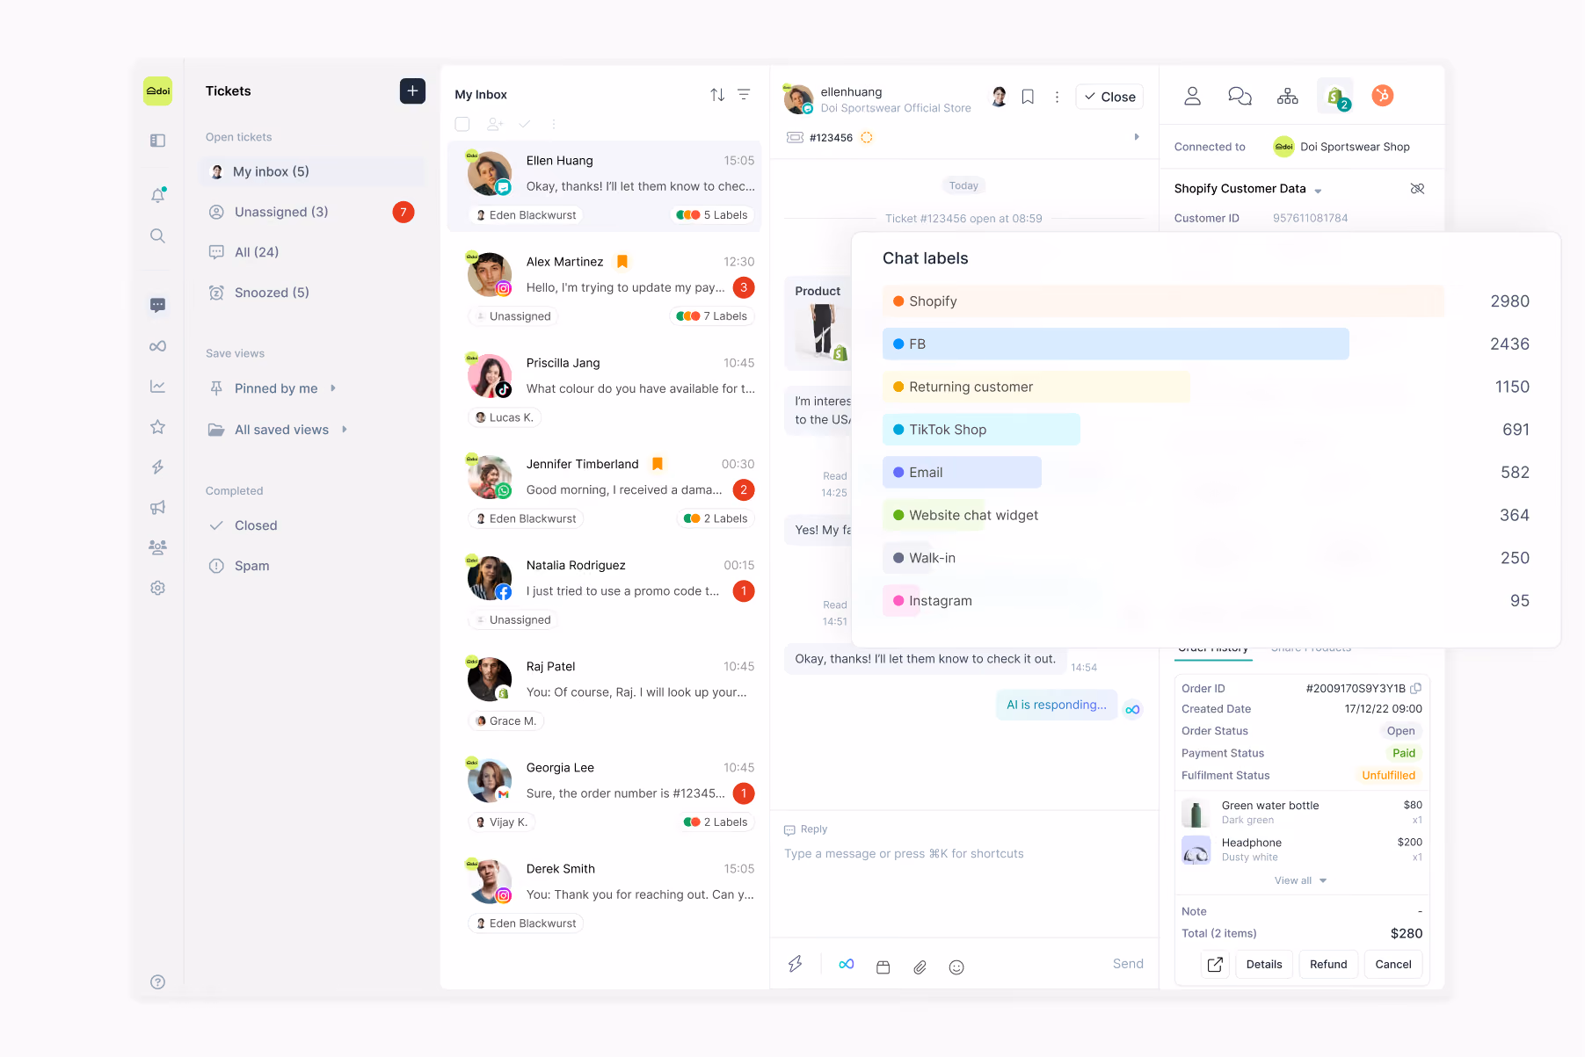The height and width of the screenshot is (1057, 1585).
Task: Expand View all order items
Action: click(x=1300, y=880)
